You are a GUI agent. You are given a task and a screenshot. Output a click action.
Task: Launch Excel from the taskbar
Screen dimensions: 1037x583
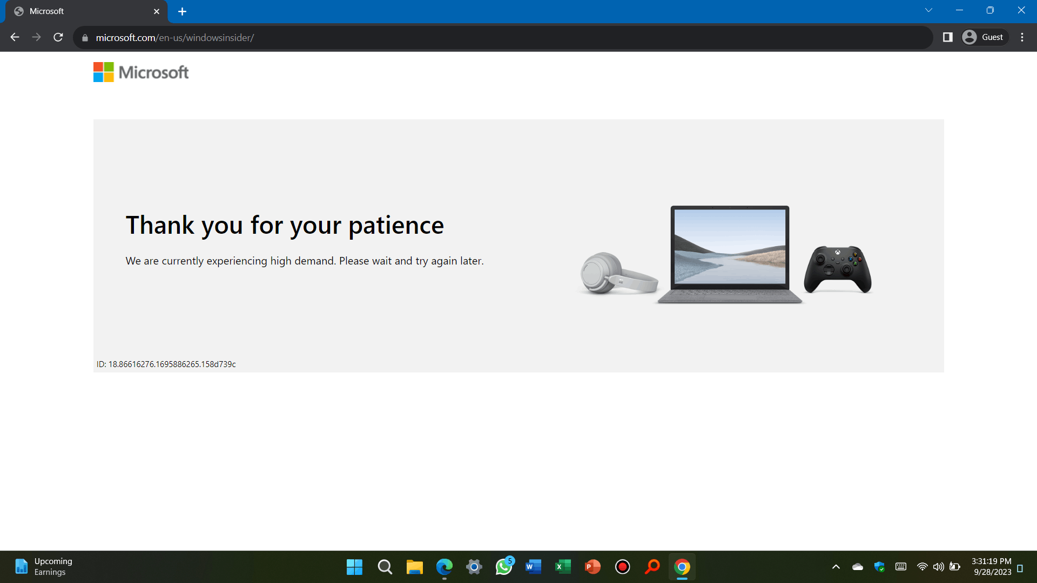[563, 567]
